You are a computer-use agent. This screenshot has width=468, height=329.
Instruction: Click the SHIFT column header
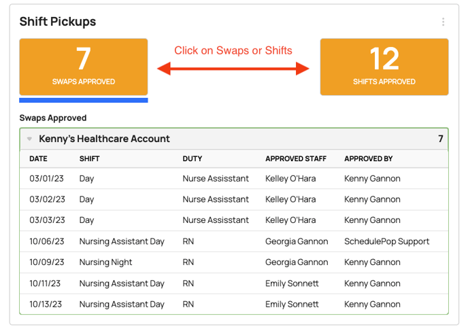coord(89,158)
